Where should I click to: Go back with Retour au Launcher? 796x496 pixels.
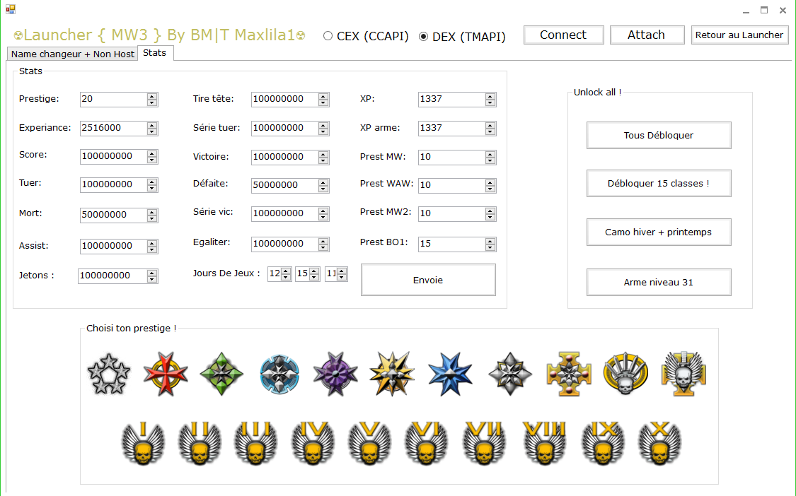739,35
